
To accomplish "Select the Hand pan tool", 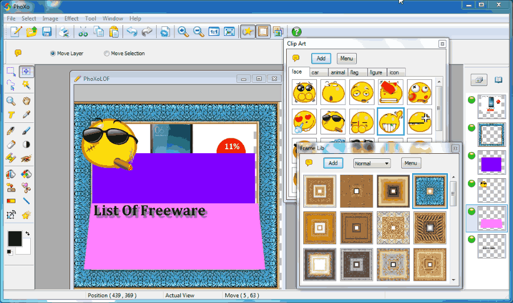I will coord(26,101).
